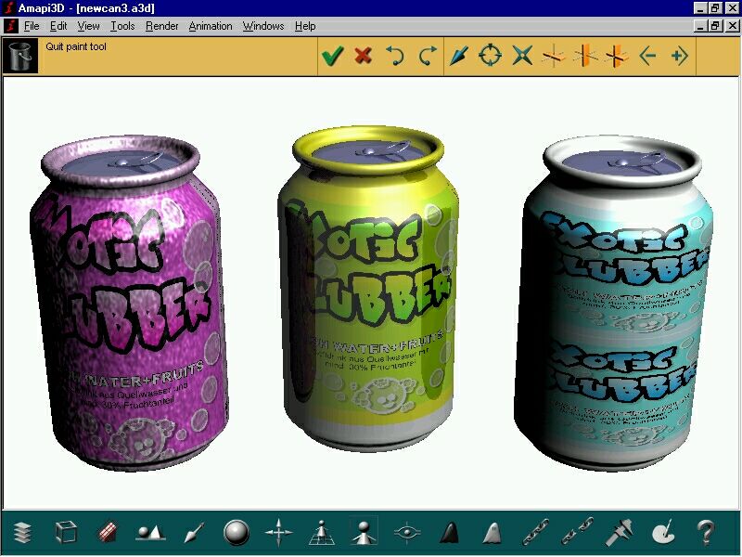Click the redo curved arrow
The height and width of the screenshot is (557, 742).
click(427, 57)
